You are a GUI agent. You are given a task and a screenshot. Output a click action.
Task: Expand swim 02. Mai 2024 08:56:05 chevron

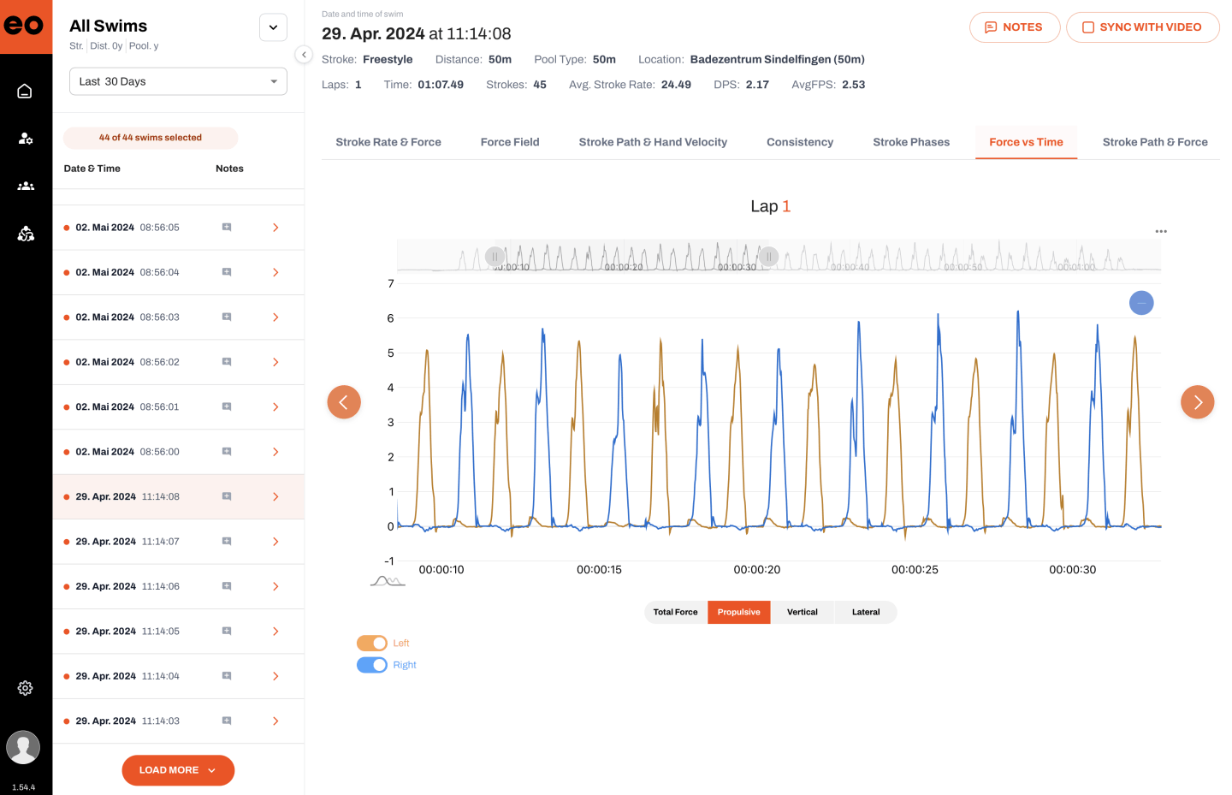(x=275, y=228)
